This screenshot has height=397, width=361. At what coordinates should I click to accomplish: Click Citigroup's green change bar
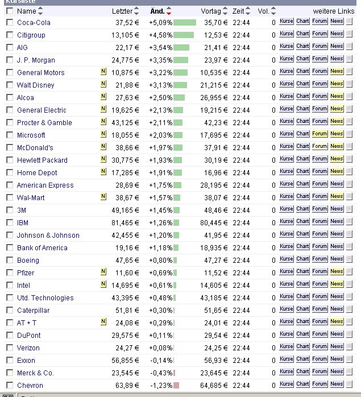(x=184, y=35)
